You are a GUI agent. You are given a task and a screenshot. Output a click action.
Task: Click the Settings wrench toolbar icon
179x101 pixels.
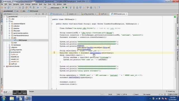pyautogui.click(x=88, y=8)
